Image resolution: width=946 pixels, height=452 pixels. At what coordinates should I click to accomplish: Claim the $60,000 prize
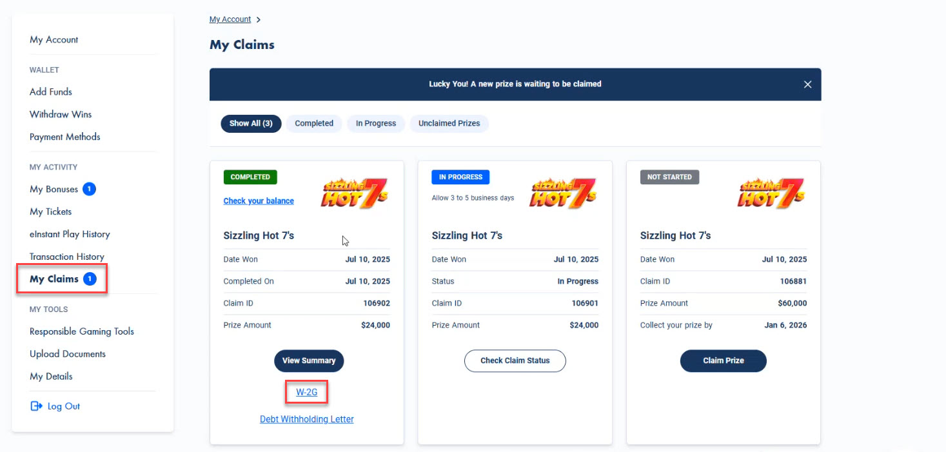(724, 360)
